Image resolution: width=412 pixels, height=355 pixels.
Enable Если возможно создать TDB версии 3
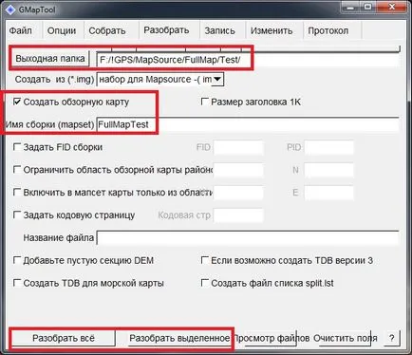click(205, 260)
